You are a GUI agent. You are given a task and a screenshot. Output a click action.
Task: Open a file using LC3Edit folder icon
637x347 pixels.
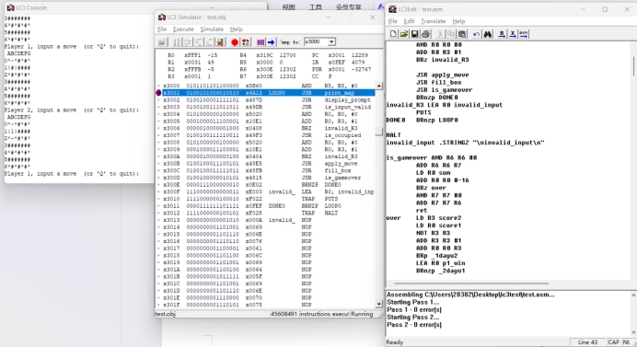click(x=404, y=34)
